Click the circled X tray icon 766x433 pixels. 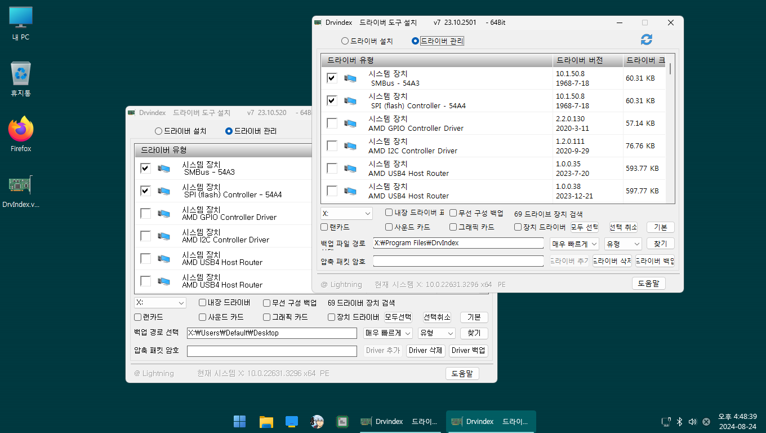tap(706, 422)
